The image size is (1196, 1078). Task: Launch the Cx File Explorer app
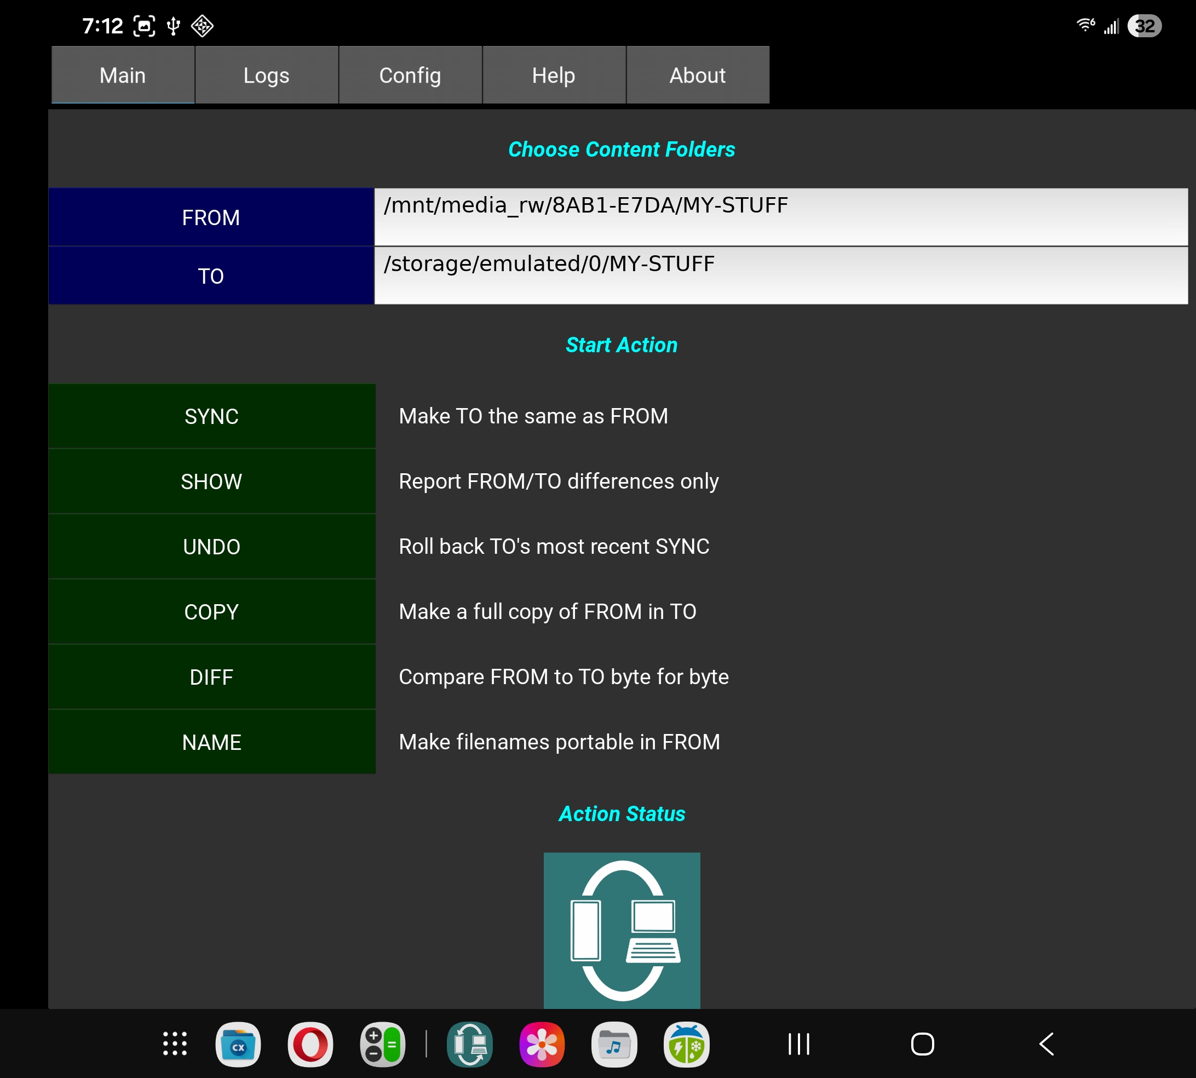[x=238, y=1043]
